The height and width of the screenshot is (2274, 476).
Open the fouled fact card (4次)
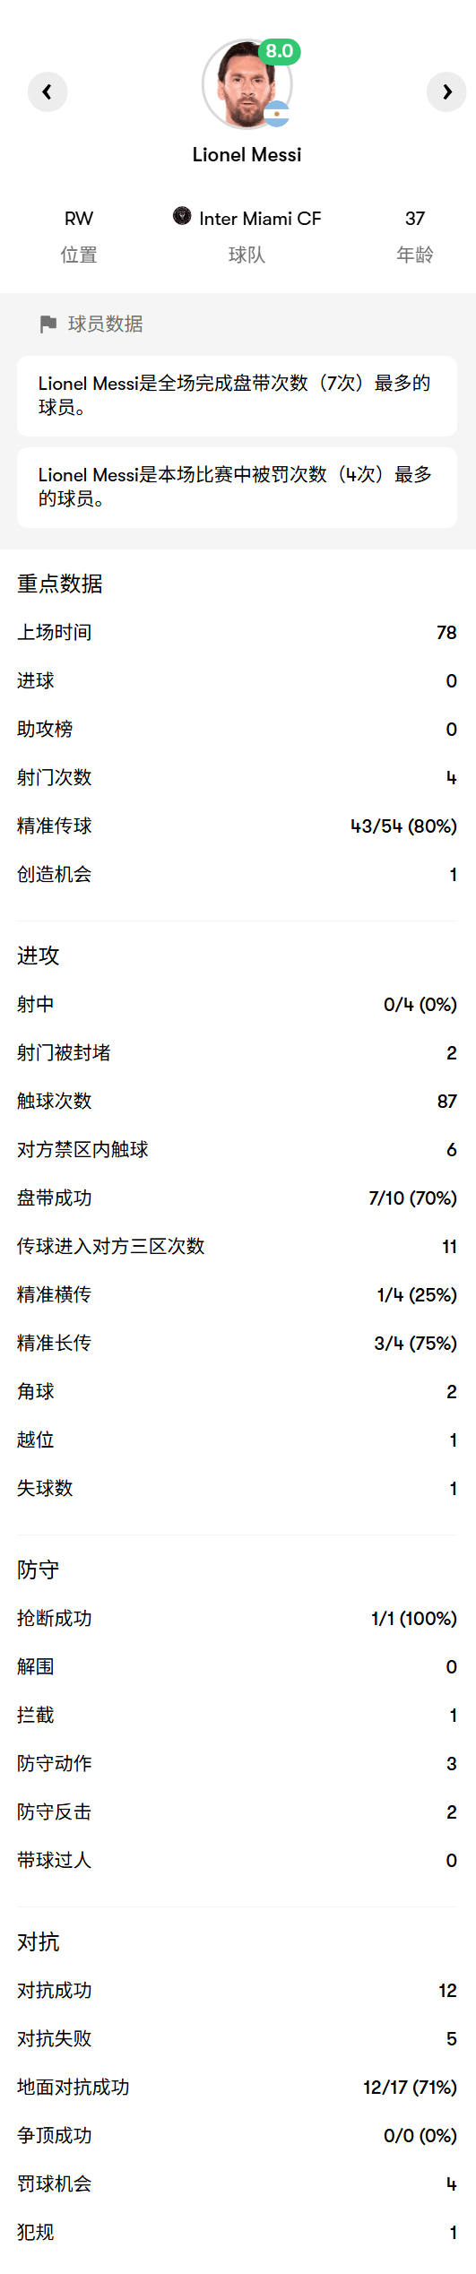click(x=237, y=488)
